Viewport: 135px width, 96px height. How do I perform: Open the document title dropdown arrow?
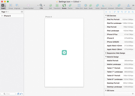point(80,2)
